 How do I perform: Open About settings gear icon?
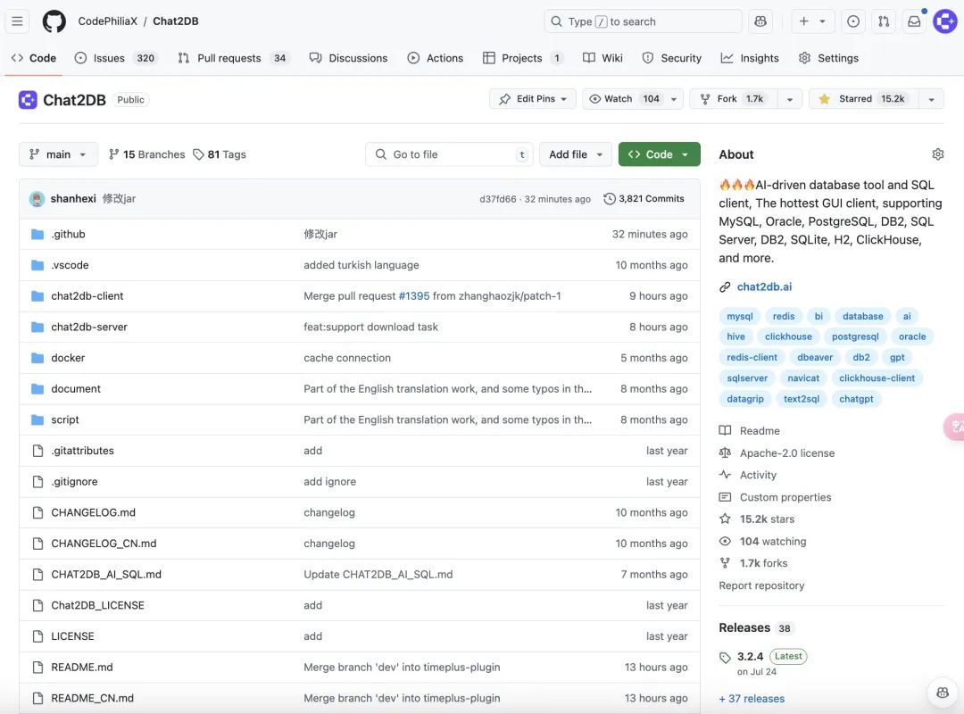tap(937, 154)
